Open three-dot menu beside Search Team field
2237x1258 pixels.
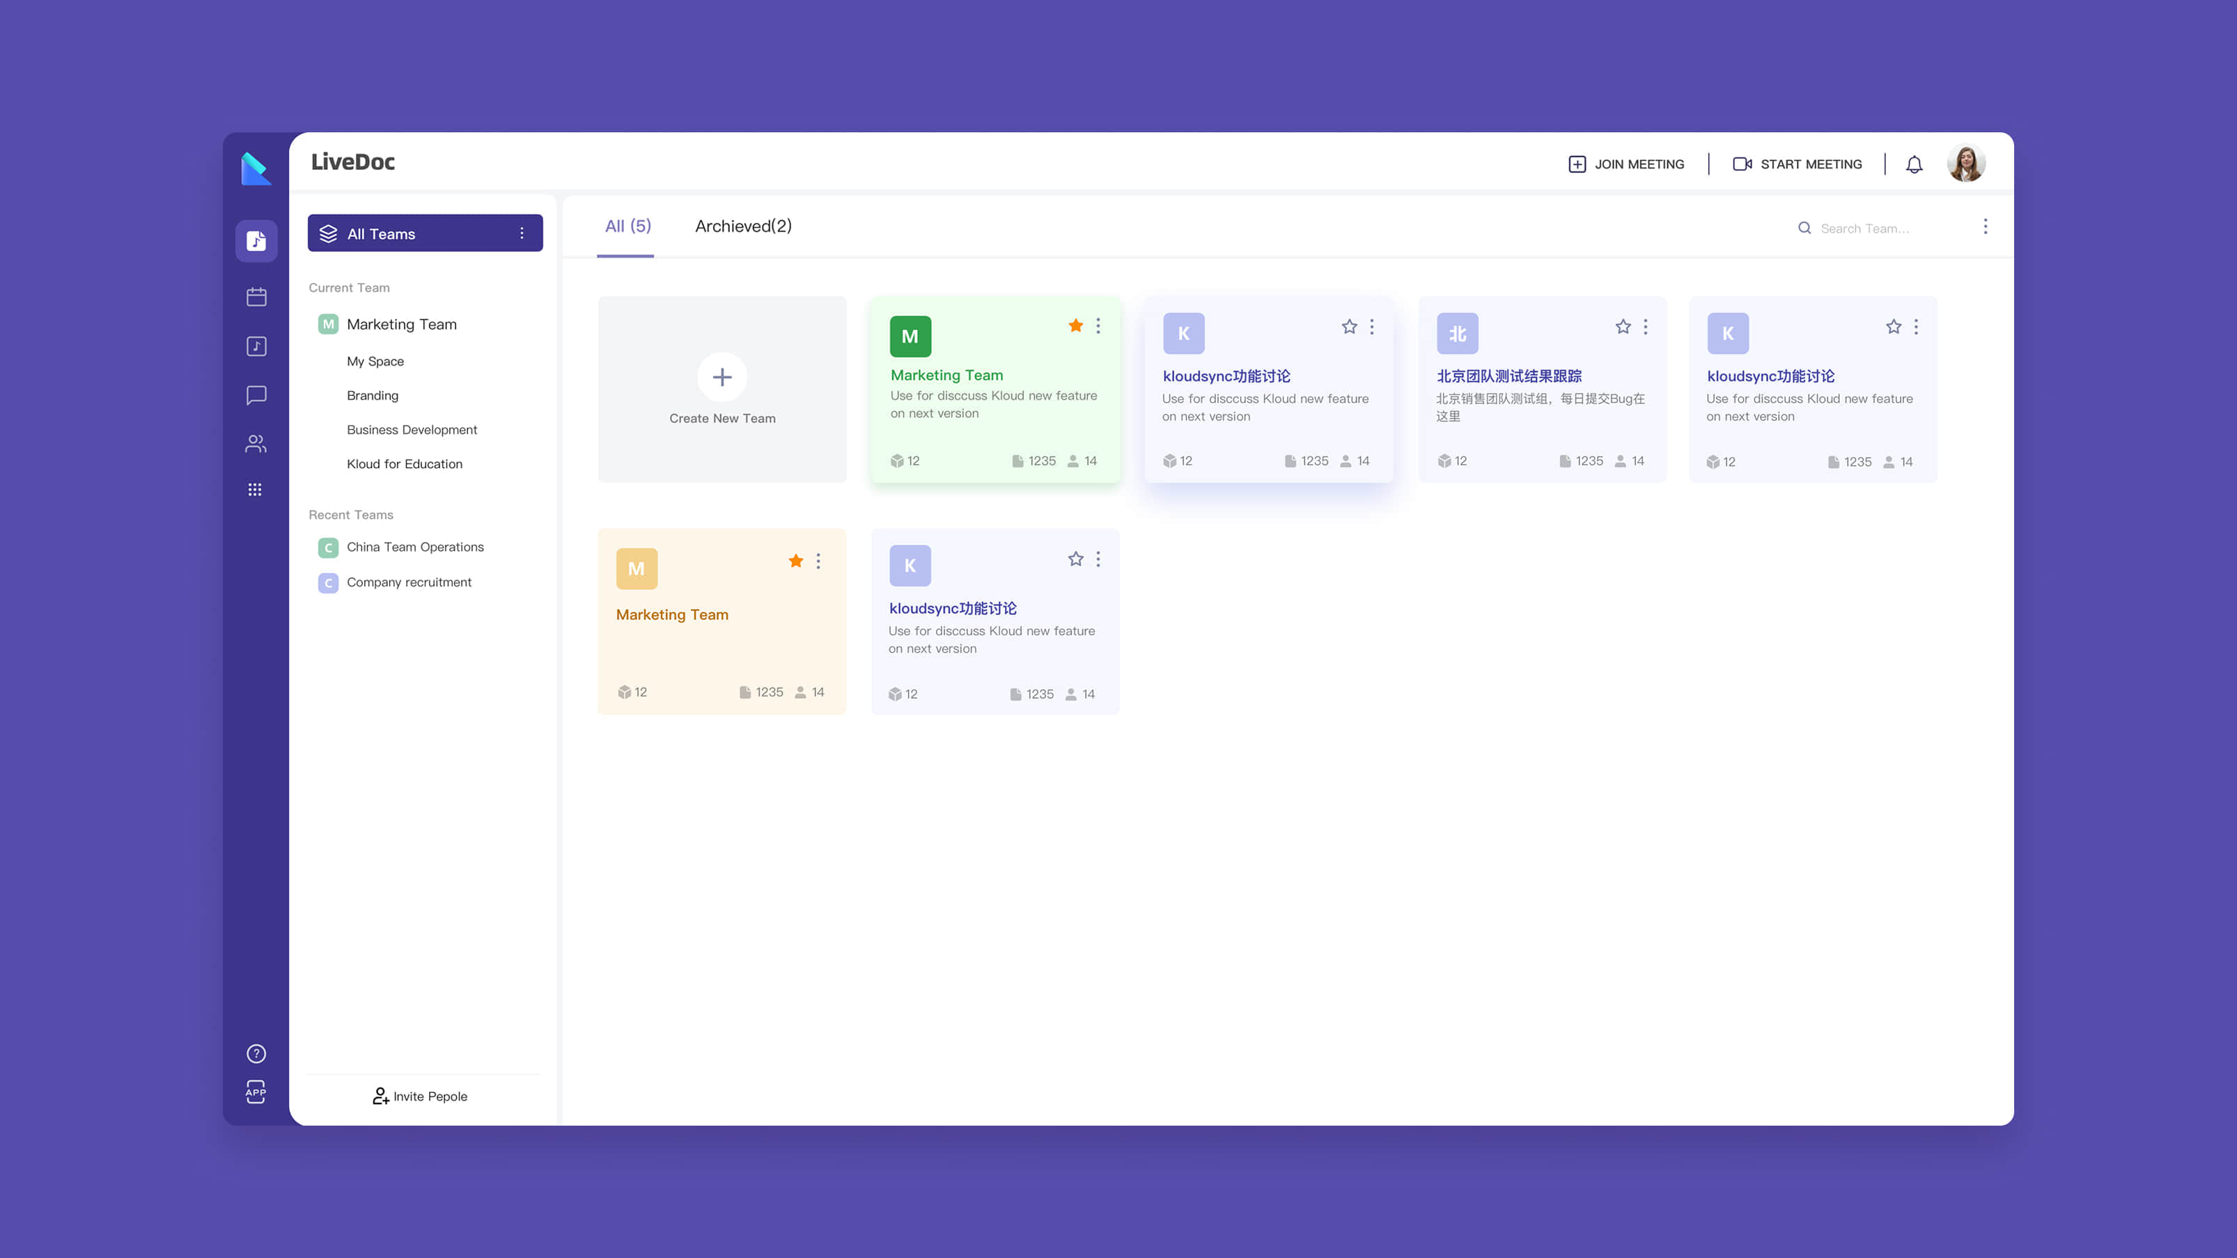[x=1985, y=227]
